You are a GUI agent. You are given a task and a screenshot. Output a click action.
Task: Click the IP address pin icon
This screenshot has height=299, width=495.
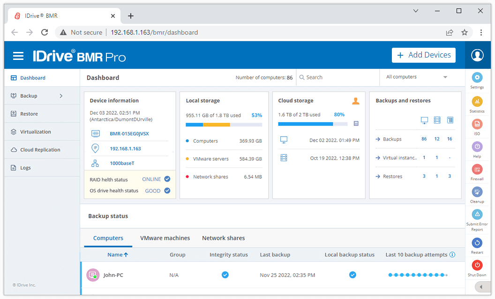click(x=95, y=148)
